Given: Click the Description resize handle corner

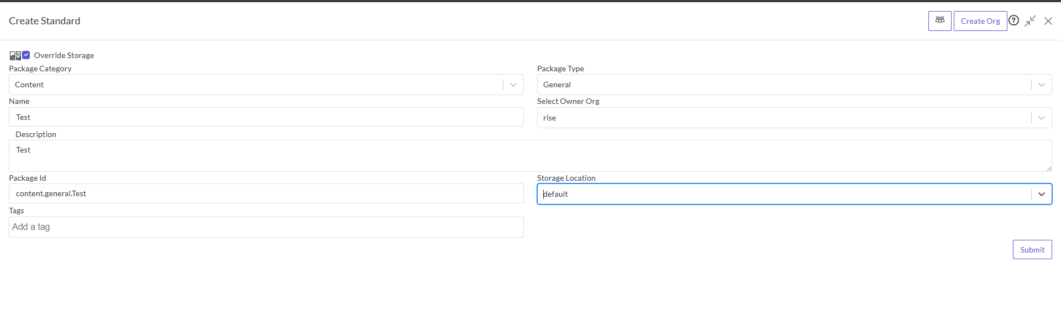Looking at the screenshot, I should (x=1048, y=168).
